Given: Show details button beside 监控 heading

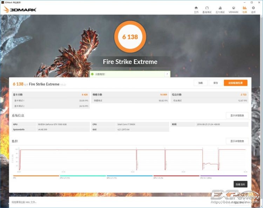Looking at the screenshot, I should click(237, 141).
